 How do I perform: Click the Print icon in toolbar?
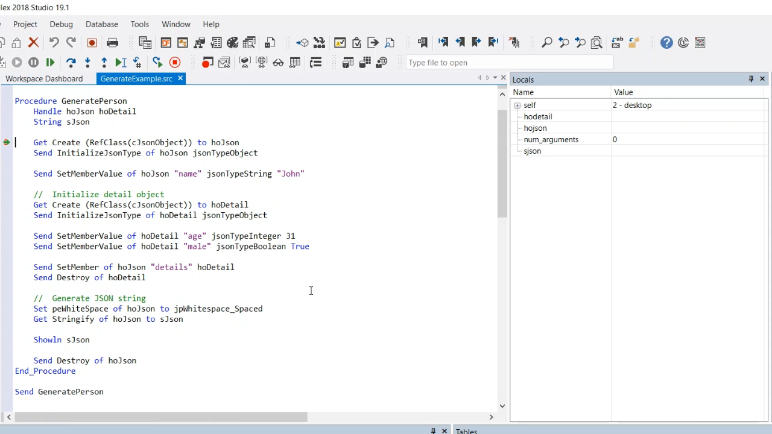tap(112, 43)
